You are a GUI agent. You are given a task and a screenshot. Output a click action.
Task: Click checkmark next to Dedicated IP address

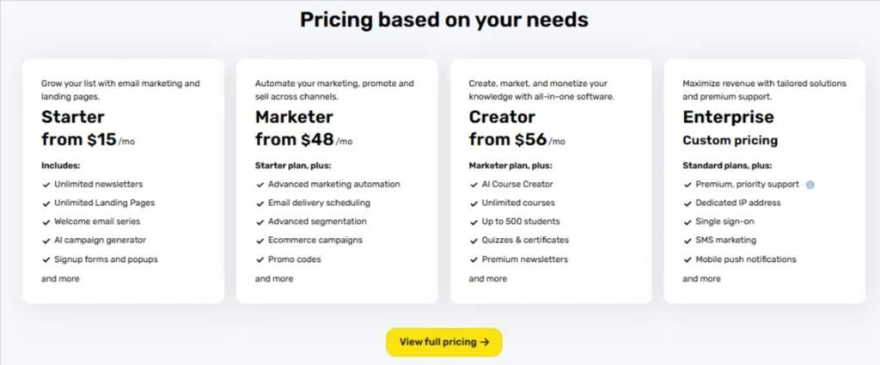(x=687, y=203)
